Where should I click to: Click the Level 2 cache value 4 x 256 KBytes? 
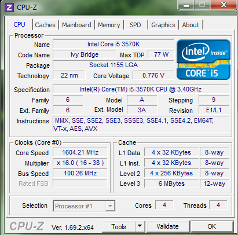tap(171, 173)
